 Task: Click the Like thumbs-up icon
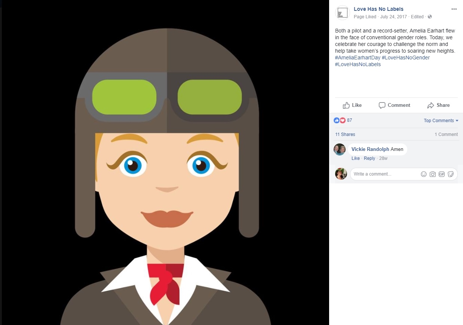click(346, 105)
